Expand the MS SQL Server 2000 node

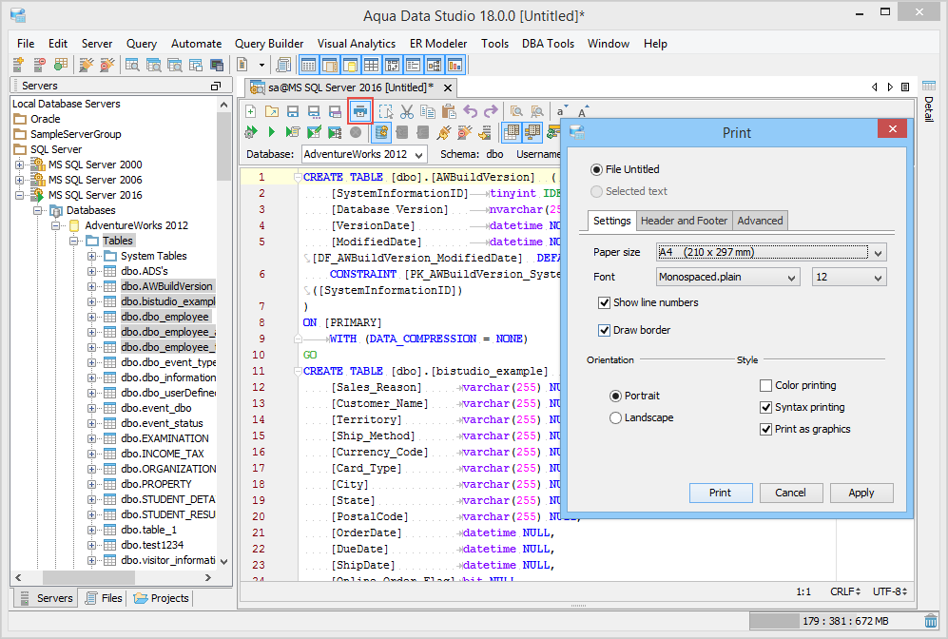point(19,165)
